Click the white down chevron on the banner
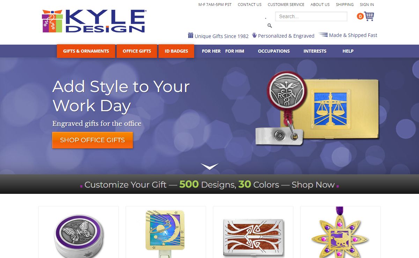 coord(209,166)
